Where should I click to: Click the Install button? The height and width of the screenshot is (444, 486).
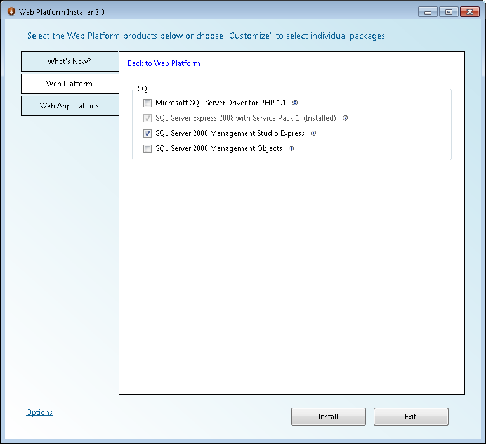[329, 417]
